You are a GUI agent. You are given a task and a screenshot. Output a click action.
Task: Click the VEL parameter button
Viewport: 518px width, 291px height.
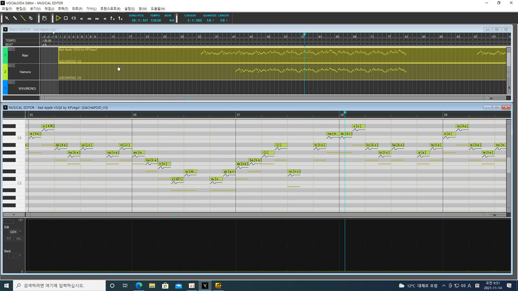tap(19, 238)
